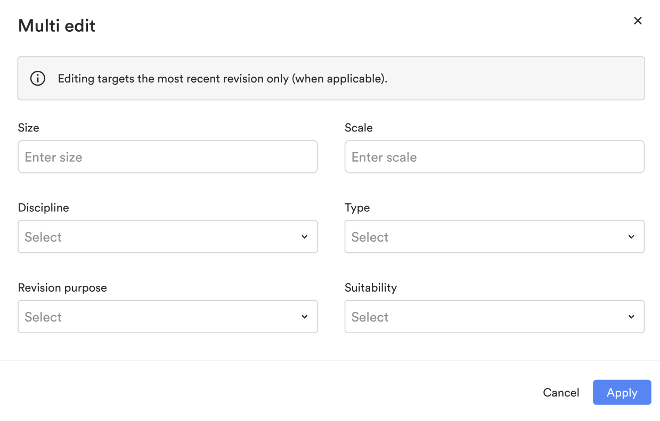Image resolution: width=660 pixels, height=421 pixels.
Task: Click inside the Enter size field
Action: coord(168,156)
